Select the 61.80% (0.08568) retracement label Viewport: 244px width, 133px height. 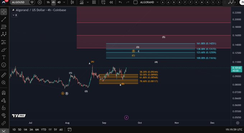[x=149, y=77]
